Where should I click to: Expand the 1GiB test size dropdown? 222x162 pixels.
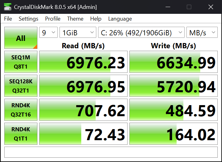[78, 32]
